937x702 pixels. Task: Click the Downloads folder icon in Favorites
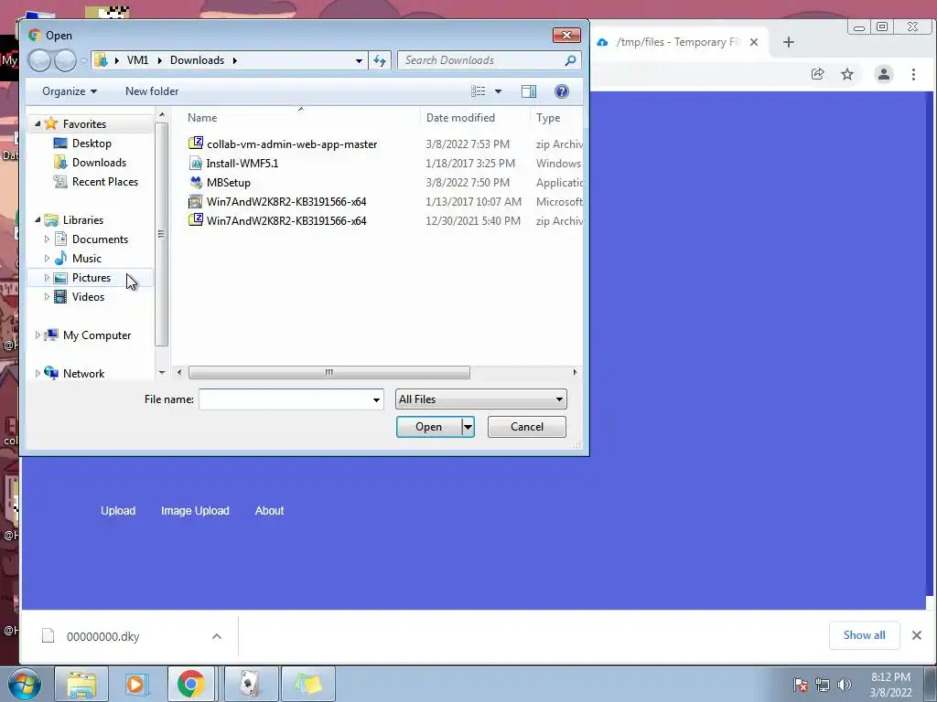(x=60, y=163)
